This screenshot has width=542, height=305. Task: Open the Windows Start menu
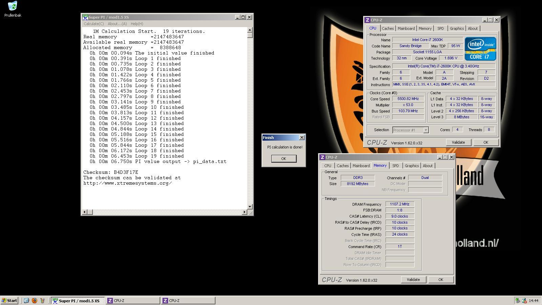[9, 301]
